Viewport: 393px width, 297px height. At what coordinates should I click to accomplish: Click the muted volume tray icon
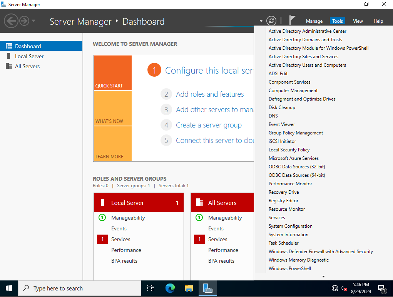(344, 289)
